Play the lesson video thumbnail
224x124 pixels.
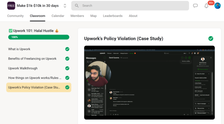149,82
